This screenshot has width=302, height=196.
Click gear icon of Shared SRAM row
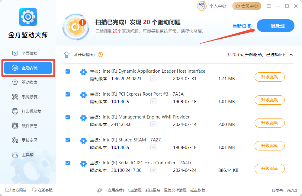click(83, 141)
